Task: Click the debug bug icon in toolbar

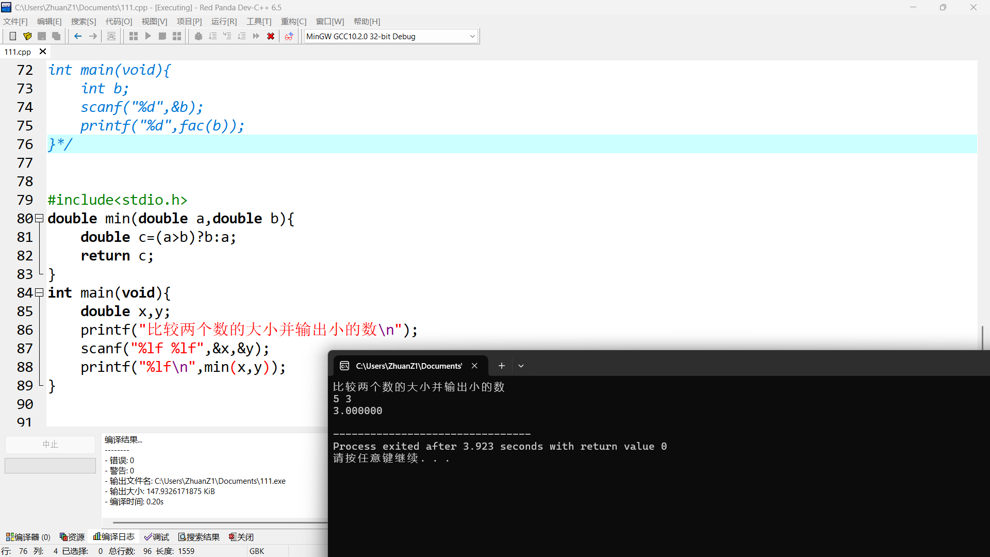Action: 199,36
